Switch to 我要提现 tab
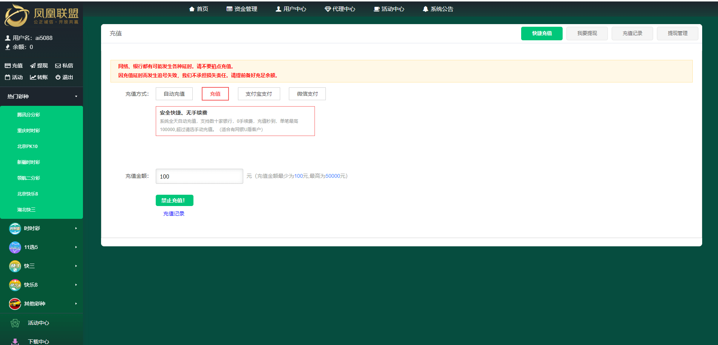The width and height of the screenshot is (718, 345). coord(587,34)
